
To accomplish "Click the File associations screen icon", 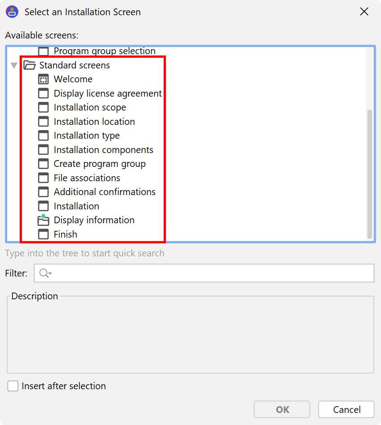I will pos(43,178).
